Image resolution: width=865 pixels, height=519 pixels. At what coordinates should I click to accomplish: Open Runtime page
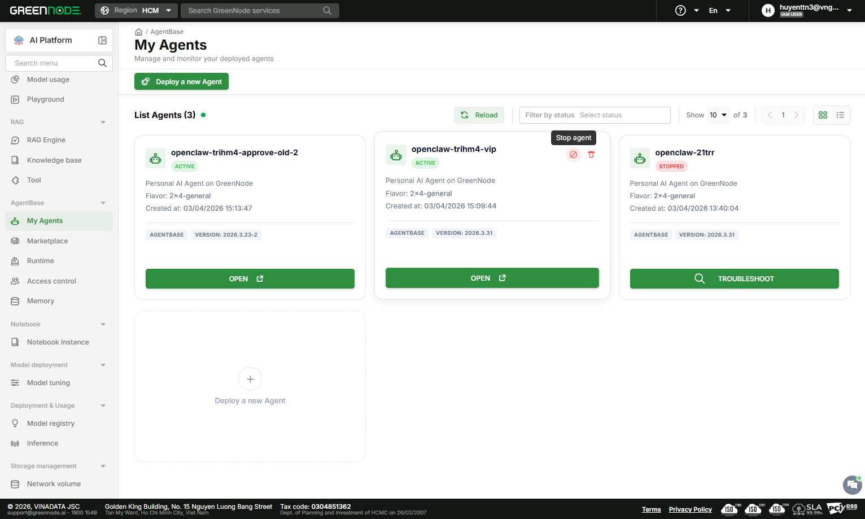tap(59, 261)
